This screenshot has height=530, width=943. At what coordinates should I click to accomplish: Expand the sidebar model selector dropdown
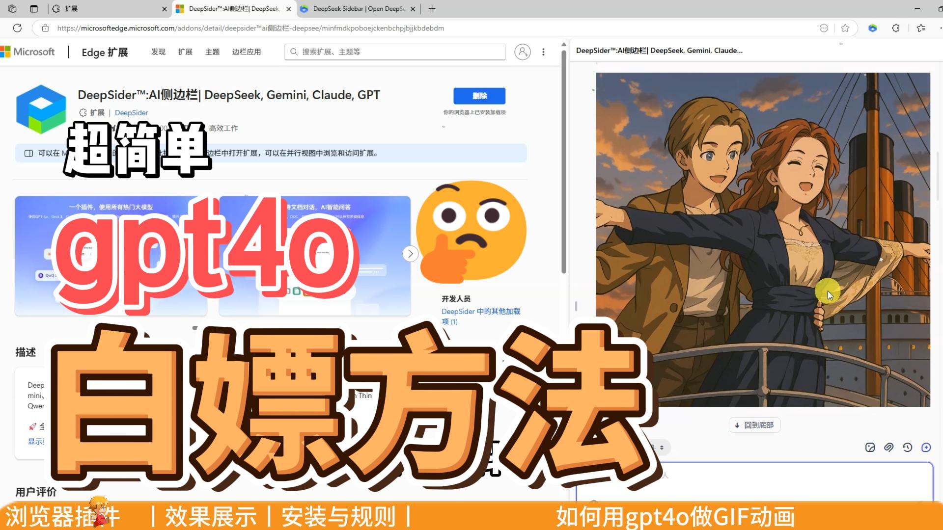661,447
